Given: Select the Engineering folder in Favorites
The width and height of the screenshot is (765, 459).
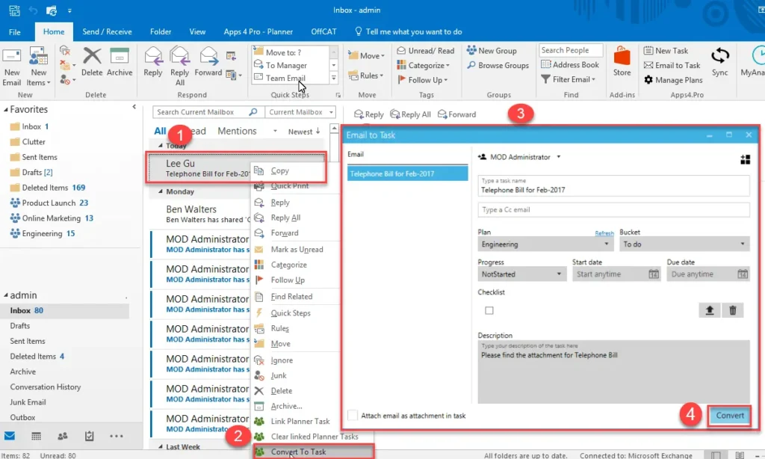Looking at the screenshot, I should [x=42, y=233].
